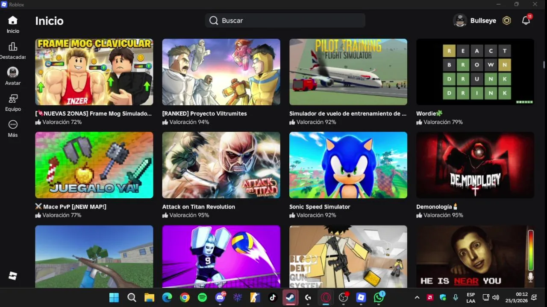Click 'Attack on Titan Revolution' title text
The height and width of the screenshot is (307, 547).
pos(199,206)
